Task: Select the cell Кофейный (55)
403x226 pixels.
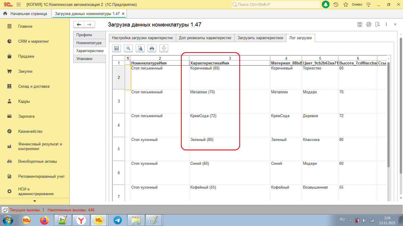Action: tap(230, 193)
